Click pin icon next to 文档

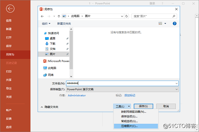(67, 49)
